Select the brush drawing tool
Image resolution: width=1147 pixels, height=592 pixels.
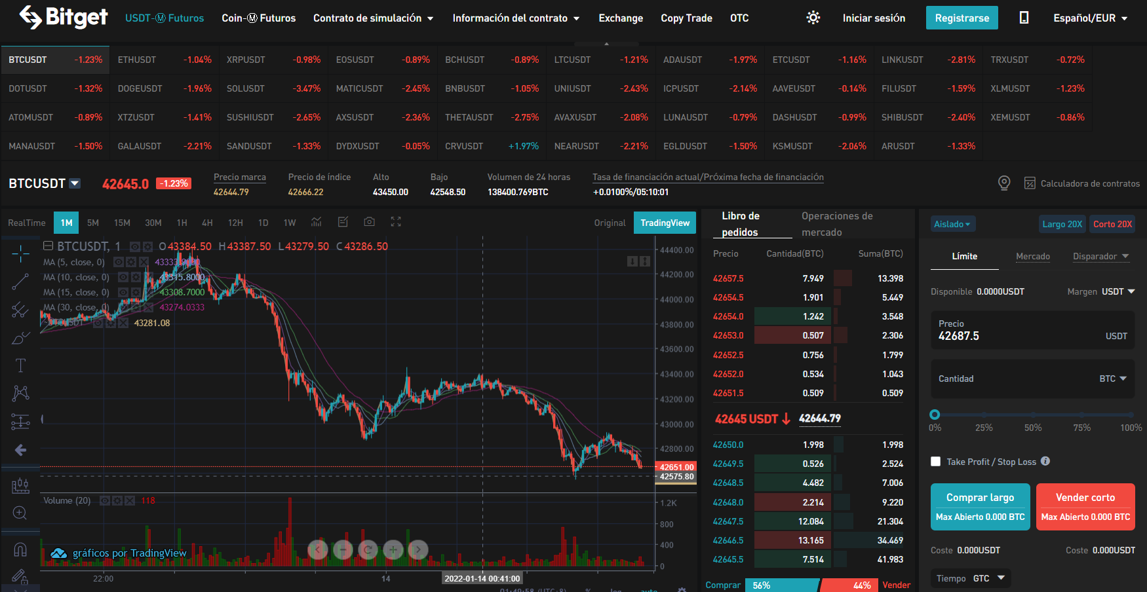(x=20, y=338)
